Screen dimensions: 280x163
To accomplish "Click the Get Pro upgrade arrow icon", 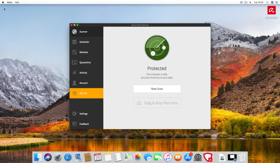I will coord(74,93).
